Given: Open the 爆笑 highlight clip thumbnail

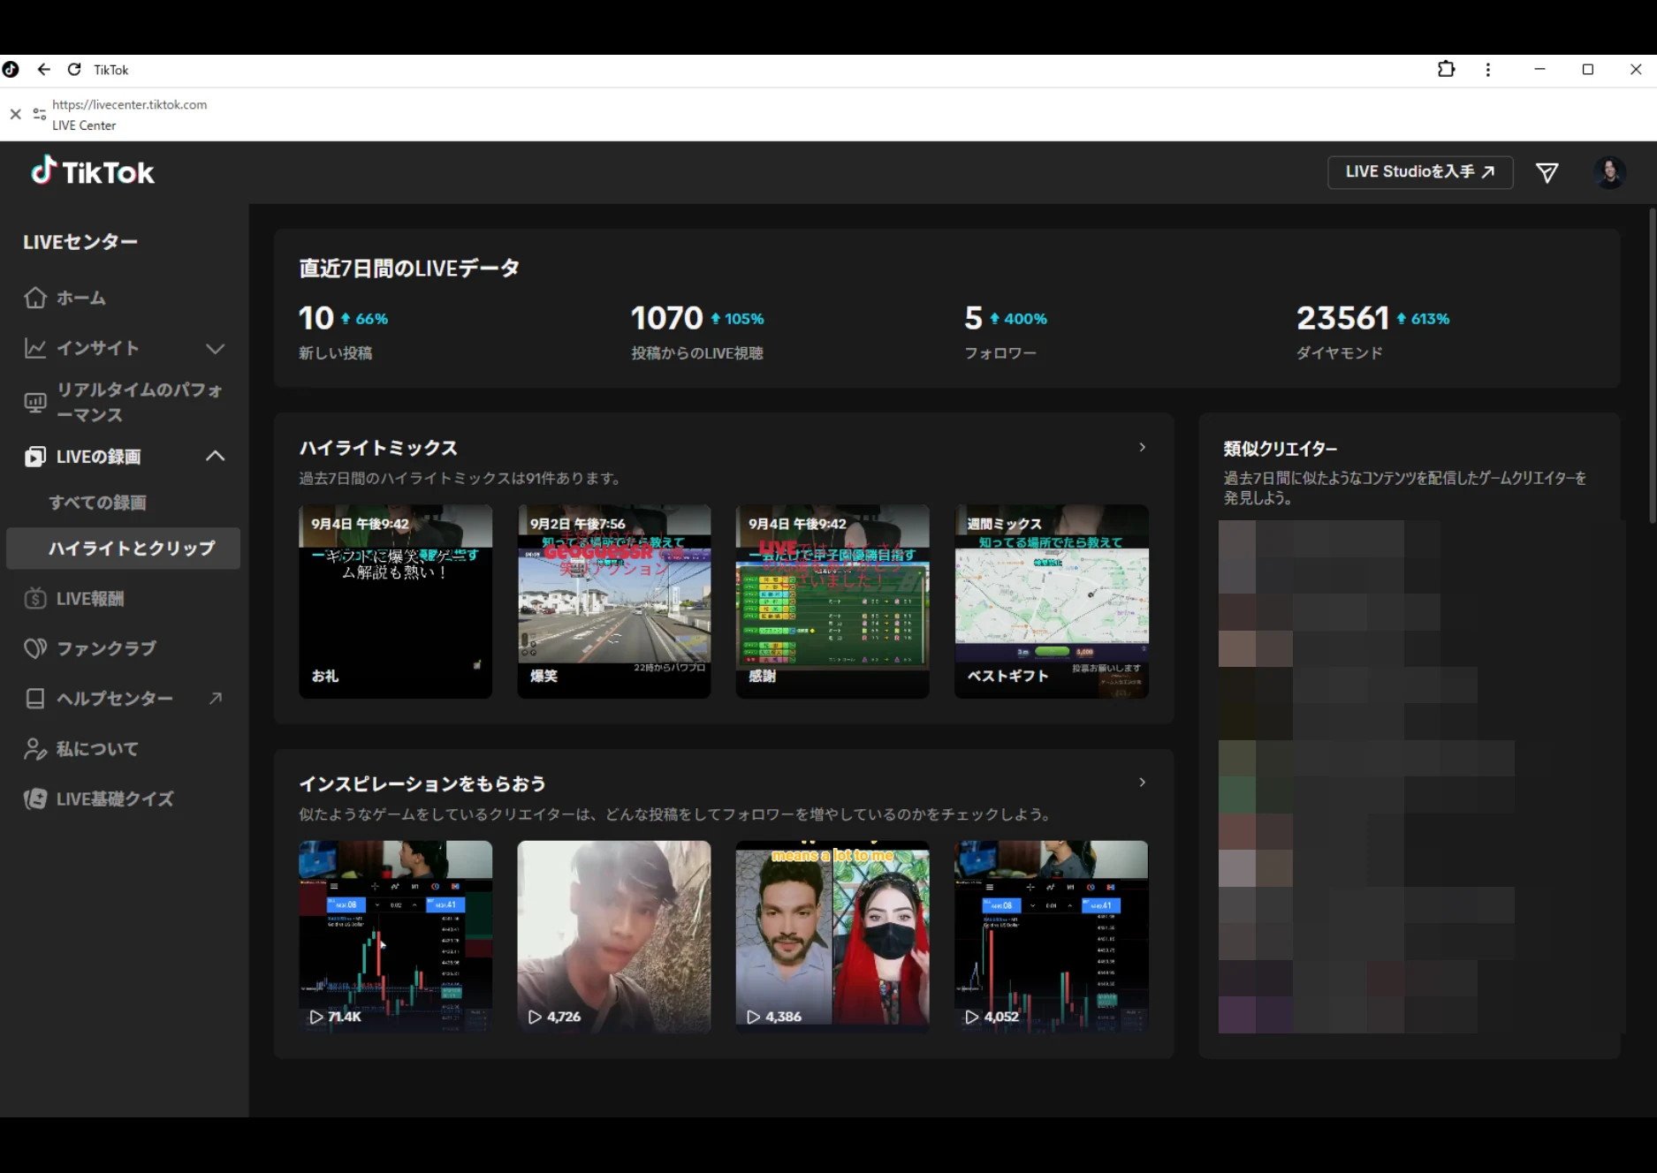Looking at the screenshot, I should point(613,602).
